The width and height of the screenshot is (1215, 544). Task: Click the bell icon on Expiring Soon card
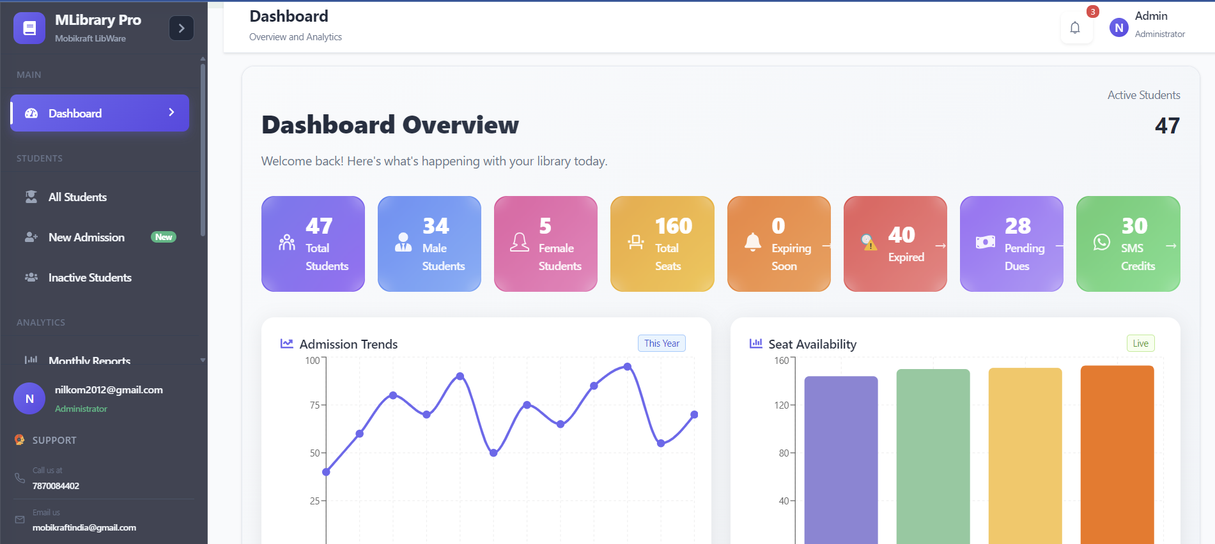(753, 242)
